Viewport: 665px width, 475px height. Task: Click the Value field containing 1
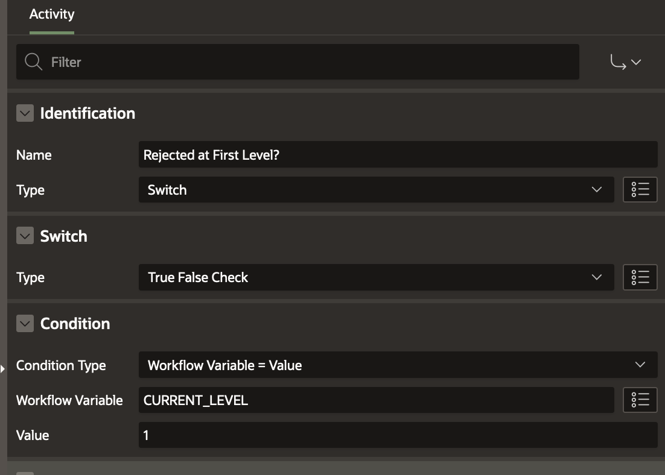[397, 435]
